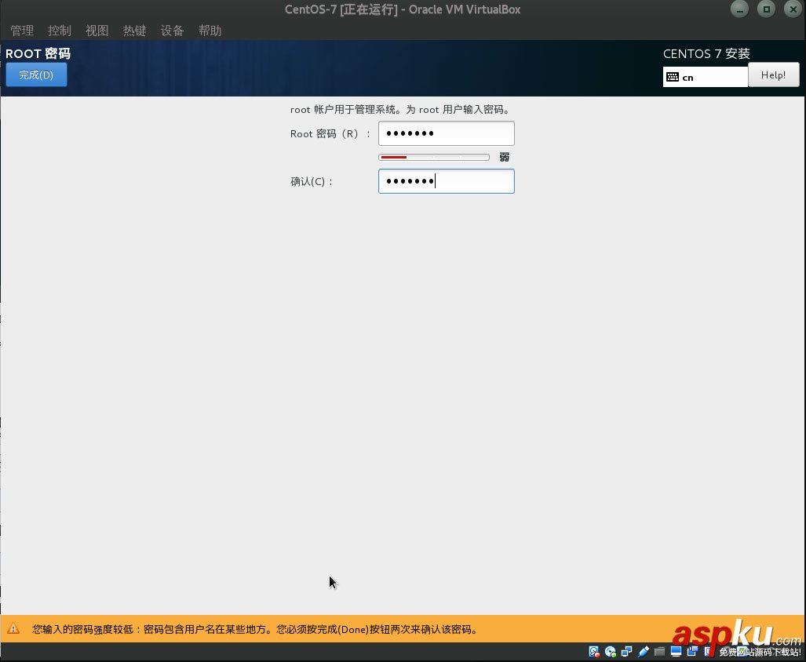
Task: Click the network adapter status icon
Action: (x=627, y=652)
